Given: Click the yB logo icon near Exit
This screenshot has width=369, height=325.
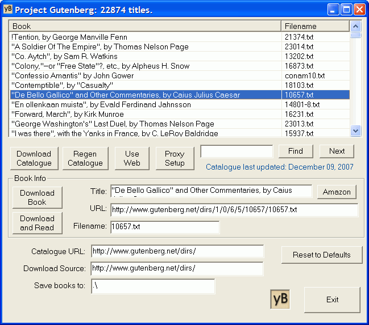Looking at the screenshot, I should click(x=280, y=299).
